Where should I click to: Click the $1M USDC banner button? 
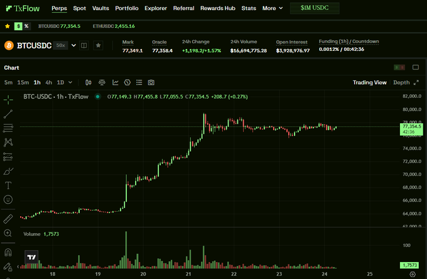tap(315, 8)
